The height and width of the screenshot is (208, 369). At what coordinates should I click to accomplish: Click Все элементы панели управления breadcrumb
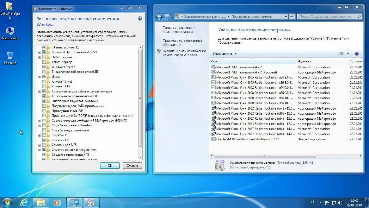(x=205, y=17)
